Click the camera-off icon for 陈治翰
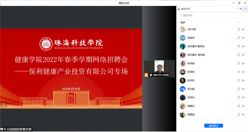Image resolution: width=248 pixels, height=132 pixels. pyautogui.click(x=243, y=89)
